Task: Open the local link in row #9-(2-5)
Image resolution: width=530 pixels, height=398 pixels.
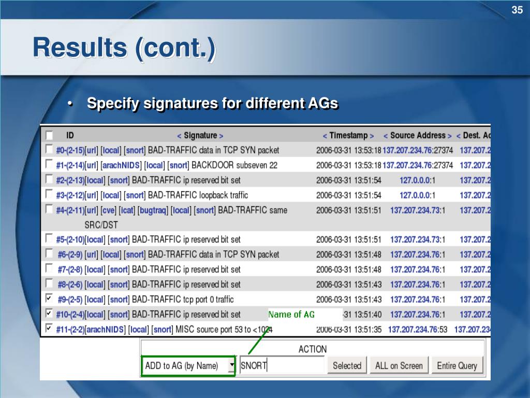Action: tap(95, 300)
